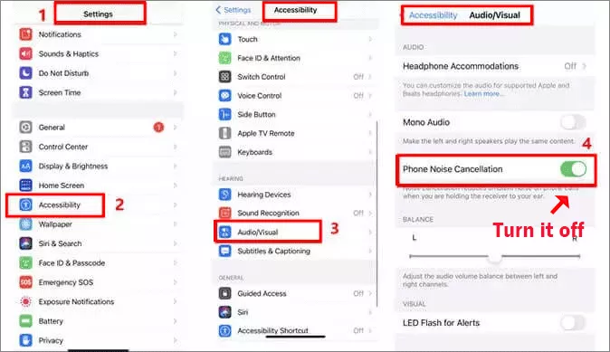
Task: Tap the Hearing Devices ear icon
Action: click(224, 194)
